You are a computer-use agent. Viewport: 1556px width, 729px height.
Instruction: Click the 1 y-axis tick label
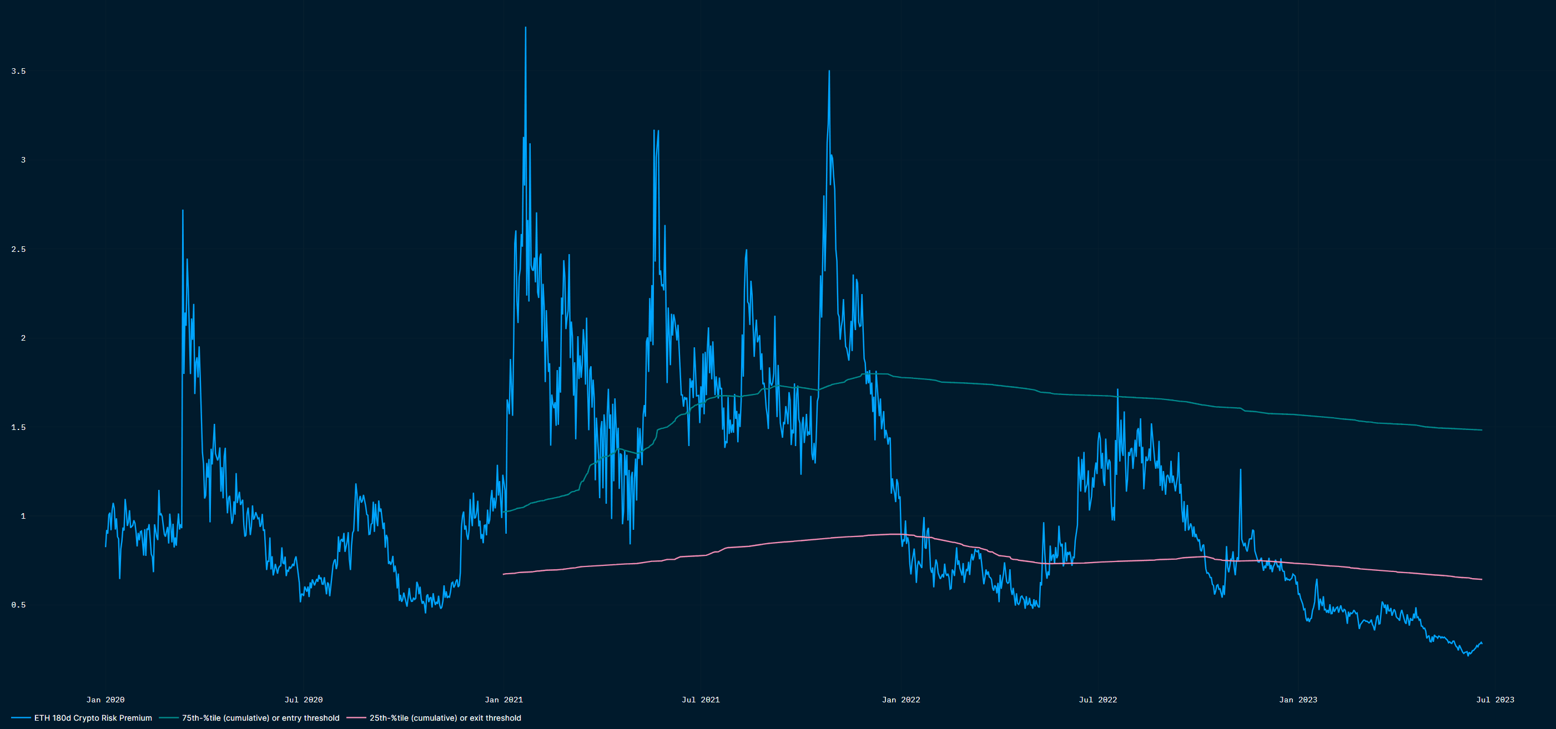[x=23, y=516]
